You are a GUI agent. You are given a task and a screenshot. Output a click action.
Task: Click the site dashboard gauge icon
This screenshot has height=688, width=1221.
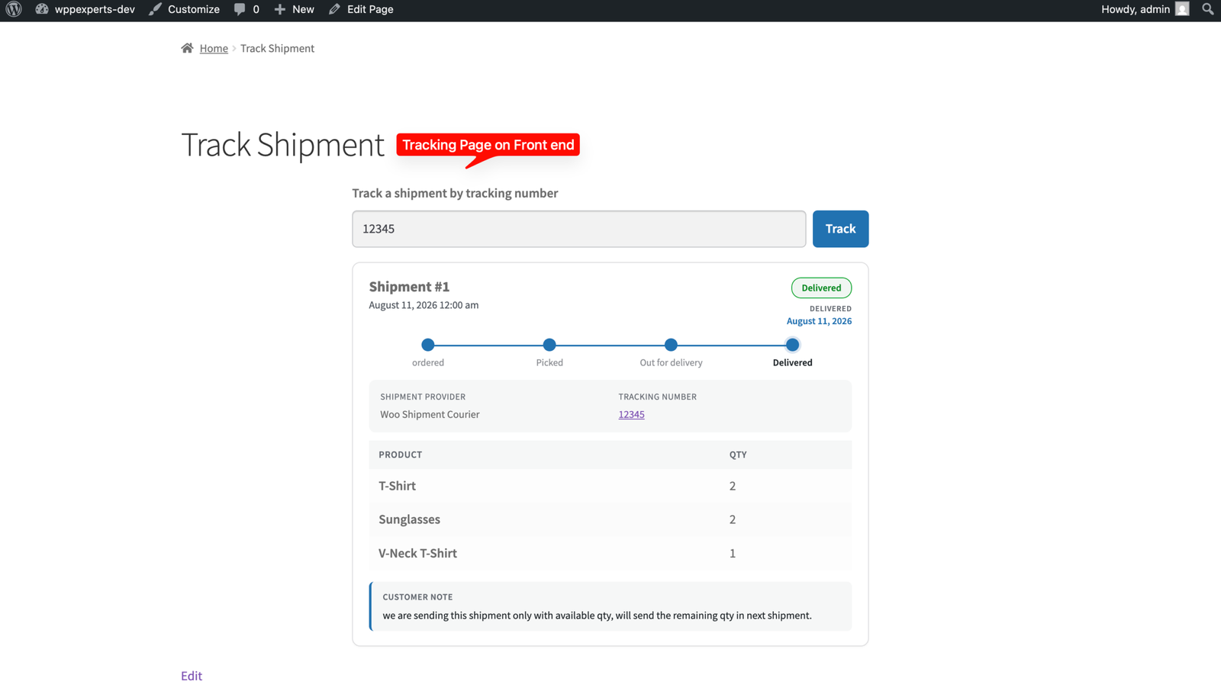click(42, 9)
